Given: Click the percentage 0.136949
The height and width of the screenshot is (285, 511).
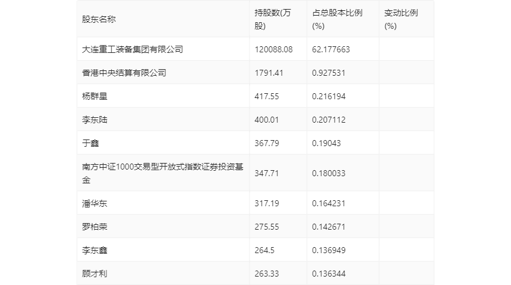Looking at the screenshot, I should click(x=328, y=251).
